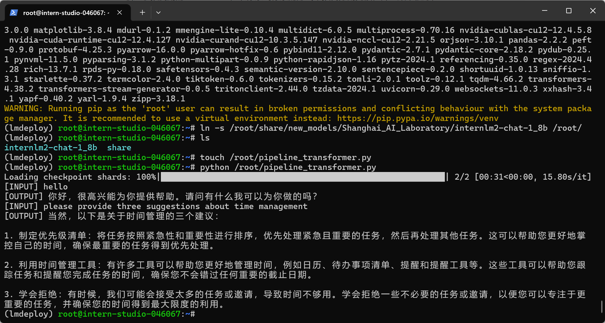
Task: Click the terminal scrollbar thumb on the right edge
Action: point(602,307)
